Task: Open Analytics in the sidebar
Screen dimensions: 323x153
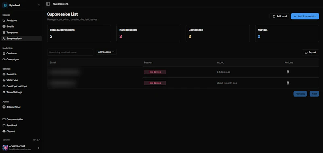Action: [x=21, y=21]
